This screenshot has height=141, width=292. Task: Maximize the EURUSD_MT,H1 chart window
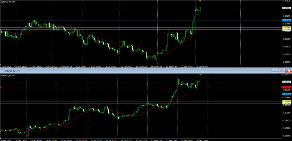point(281,71)
